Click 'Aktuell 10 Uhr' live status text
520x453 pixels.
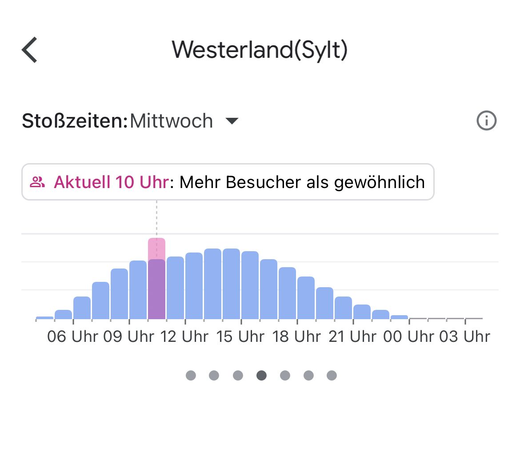111,182
